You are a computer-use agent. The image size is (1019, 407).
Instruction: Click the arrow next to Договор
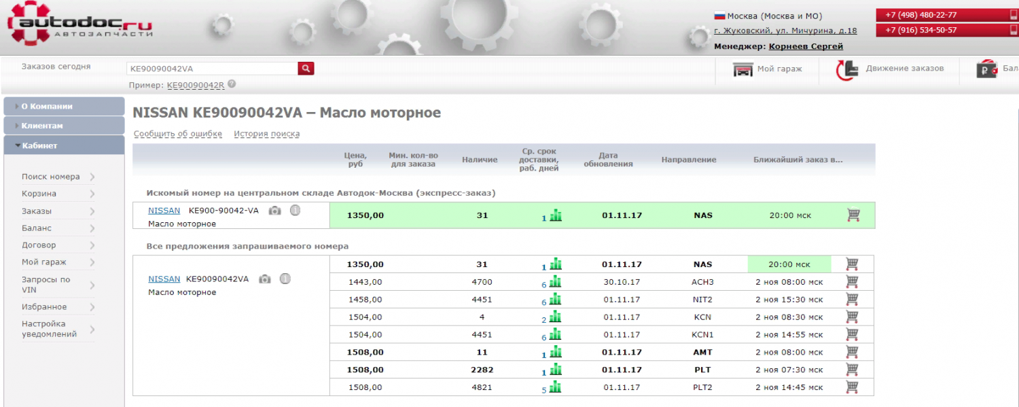92,245
